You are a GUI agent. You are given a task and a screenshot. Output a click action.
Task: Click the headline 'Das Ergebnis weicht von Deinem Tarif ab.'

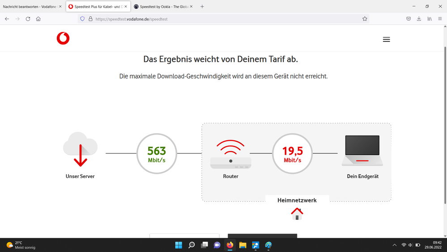pyautogui.click(x=220, y=59)
